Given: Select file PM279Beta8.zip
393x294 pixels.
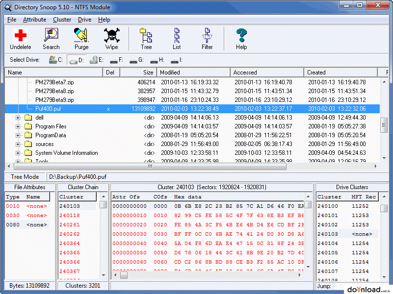Looking at the screenshot, I should point(54,91).
